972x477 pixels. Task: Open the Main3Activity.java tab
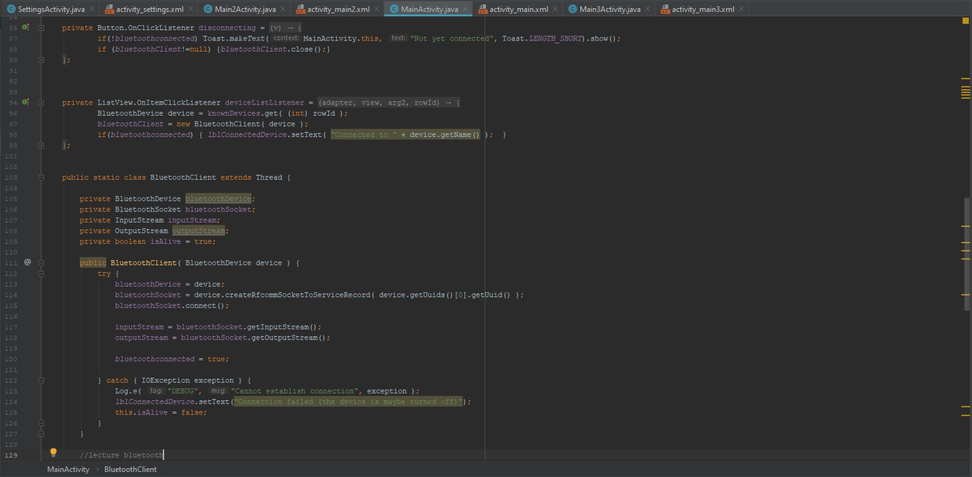pyautogui.click(x=610, y=9)
